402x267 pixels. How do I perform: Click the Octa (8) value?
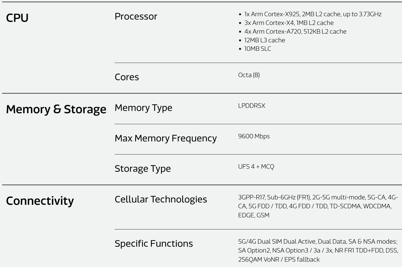[x=249, y=75]
